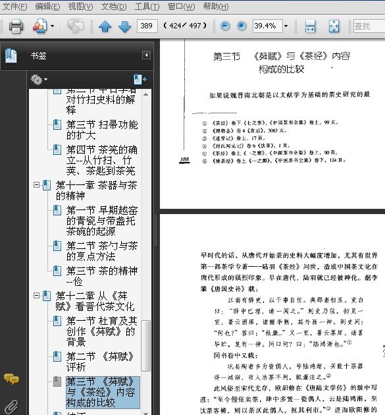Click the collaborate/share people icon
385x415 pixels.
[40, 26]
